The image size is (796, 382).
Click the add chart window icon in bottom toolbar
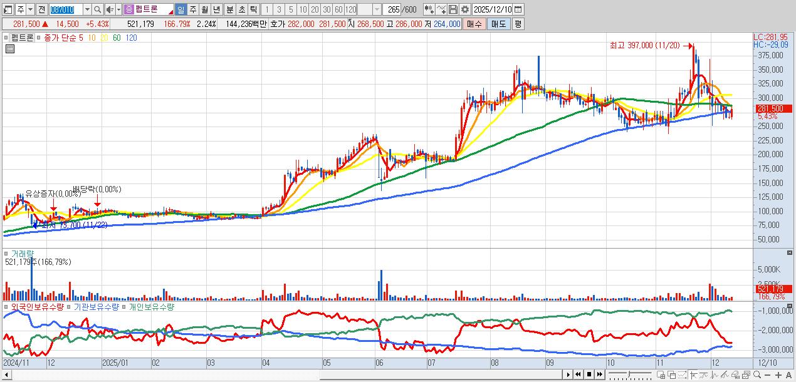661,374
